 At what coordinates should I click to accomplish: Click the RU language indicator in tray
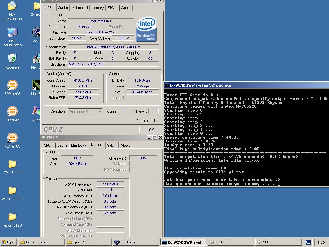point(308,242)
